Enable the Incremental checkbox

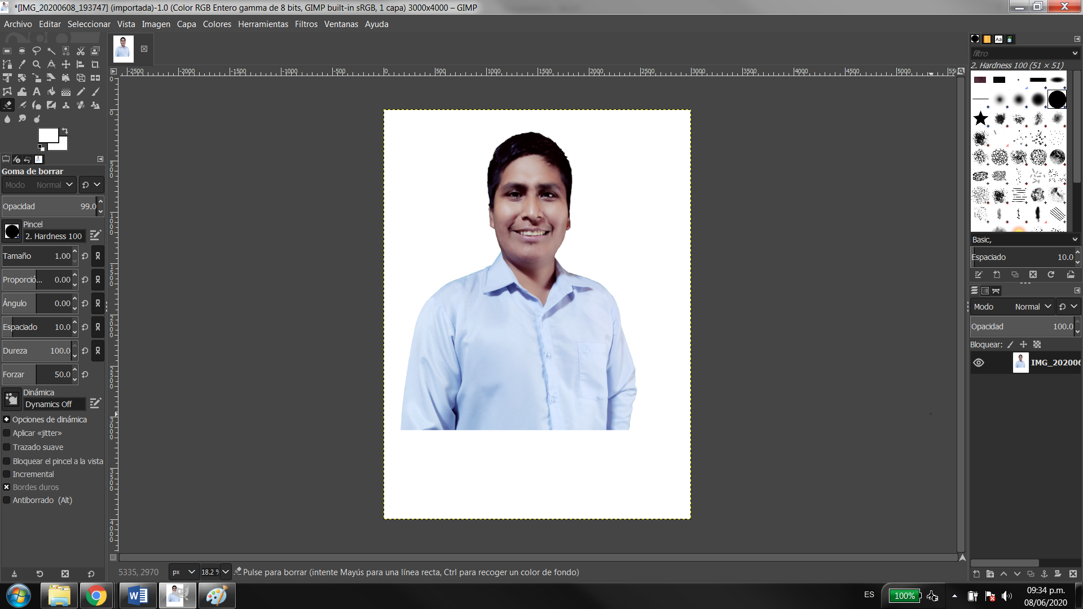tap(7, 474)
